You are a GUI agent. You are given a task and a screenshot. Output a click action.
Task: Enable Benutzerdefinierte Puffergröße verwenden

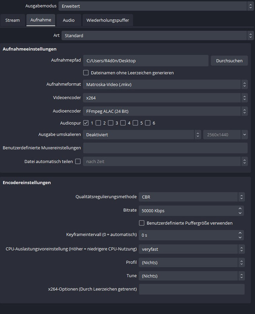tap(142, 223)
